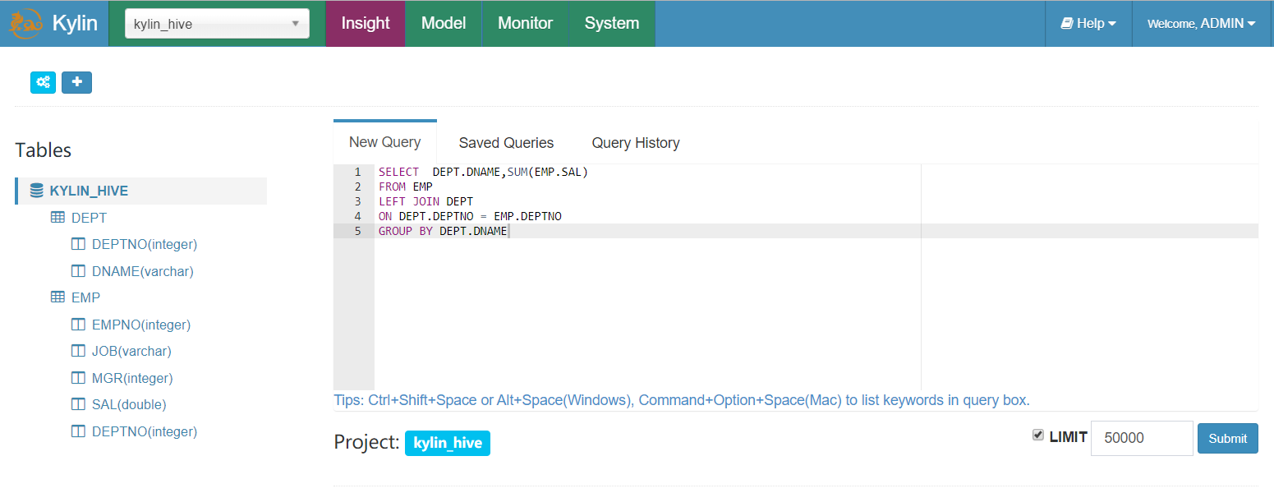
Task: Collapse the KYLIN_HIVE database node
Action: [x=89, y=191]
